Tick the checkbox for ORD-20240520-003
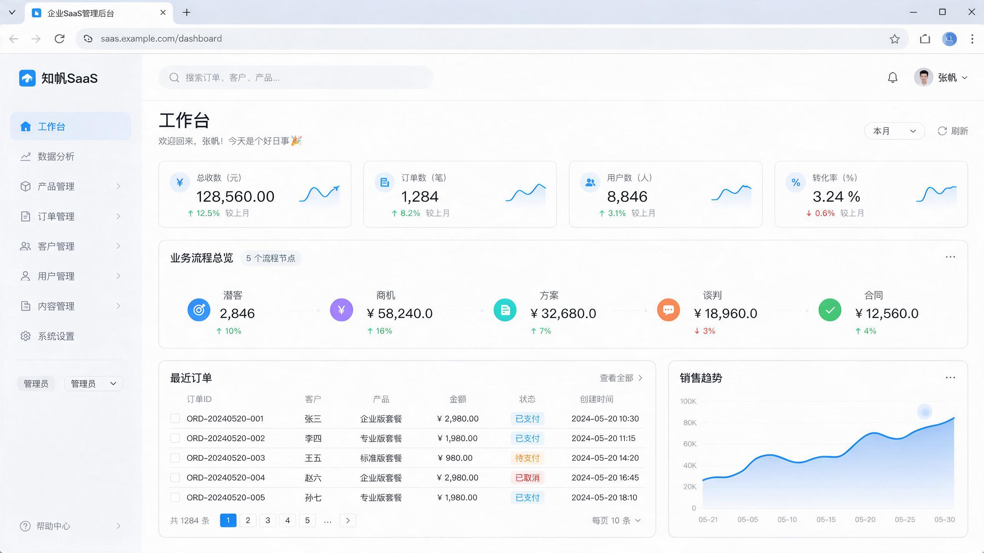Image resolution: width=984 pixels, height=553 pixels. [x=175, y=458]
